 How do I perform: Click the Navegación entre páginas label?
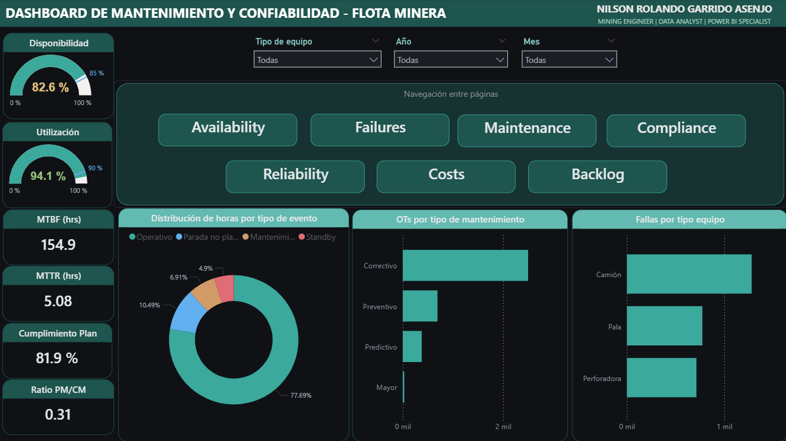pos(451,94)
